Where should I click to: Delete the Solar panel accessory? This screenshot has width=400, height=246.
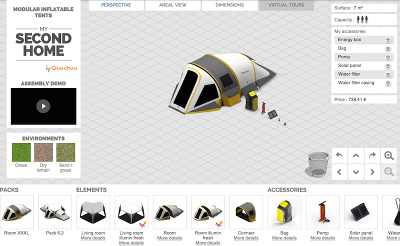(x=388, y=66)
